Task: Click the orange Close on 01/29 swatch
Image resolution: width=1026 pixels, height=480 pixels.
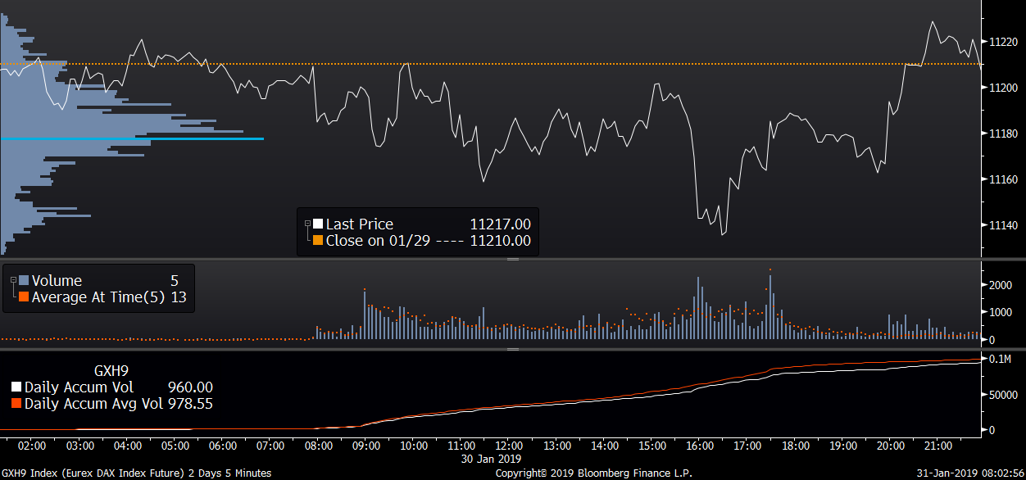Action: (x=318, y=241)
